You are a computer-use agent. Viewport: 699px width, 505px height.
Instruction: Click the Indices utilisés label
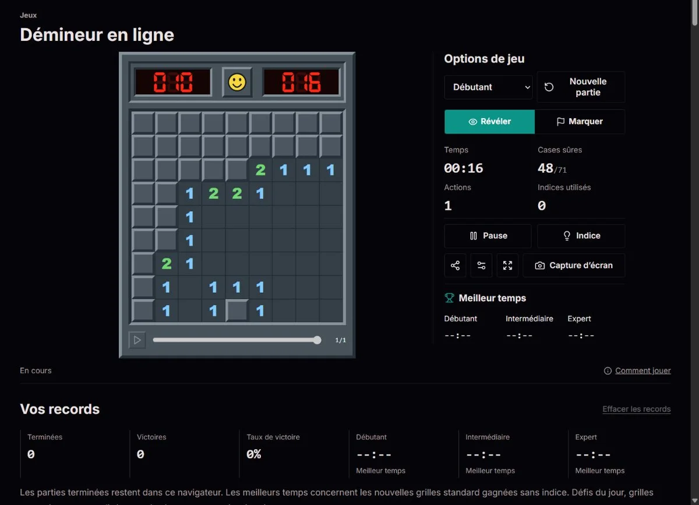[x=564, y=187]
